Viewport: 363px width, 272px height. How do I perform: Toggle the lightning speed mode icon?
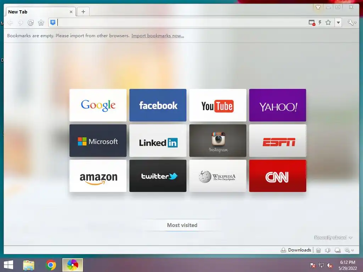(x=320, y=22)
